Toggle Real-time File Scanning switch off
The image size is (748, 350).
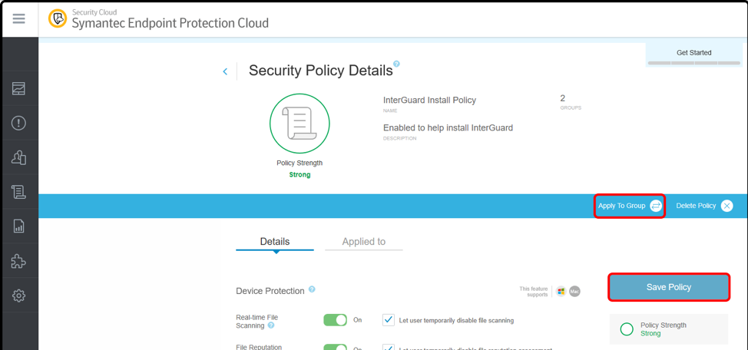(x=336, y=320)
